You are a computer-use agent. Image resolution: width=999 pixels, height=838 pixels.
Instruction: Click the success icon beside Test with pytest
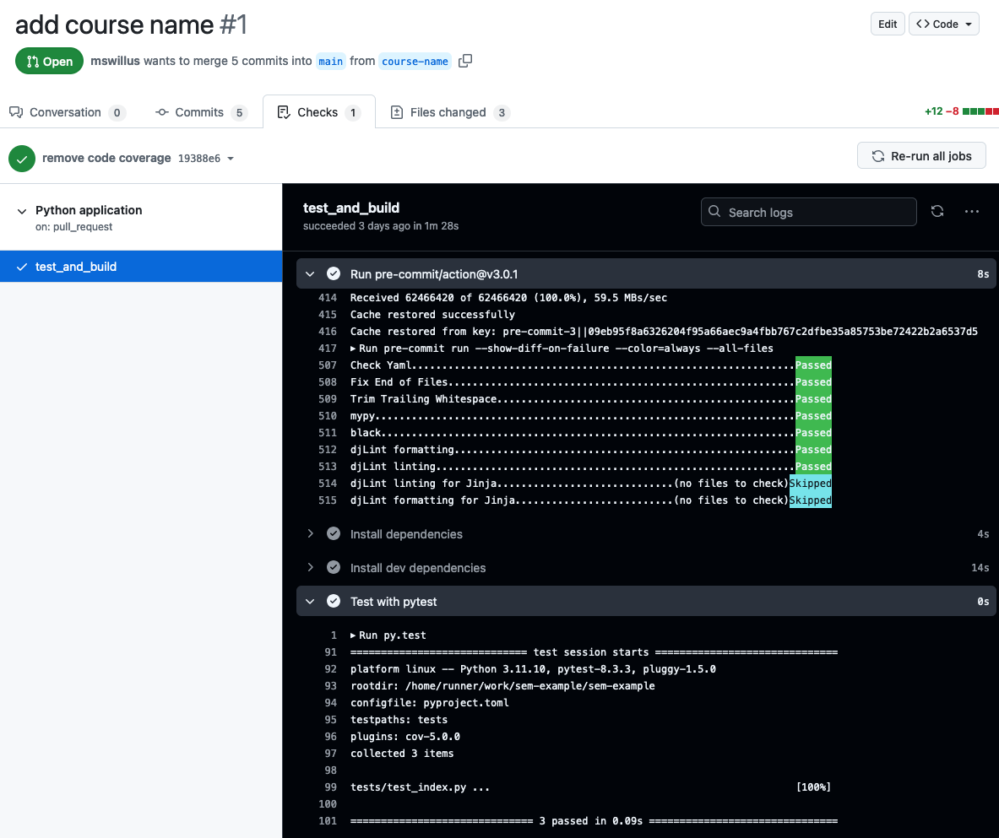(334, 602)
